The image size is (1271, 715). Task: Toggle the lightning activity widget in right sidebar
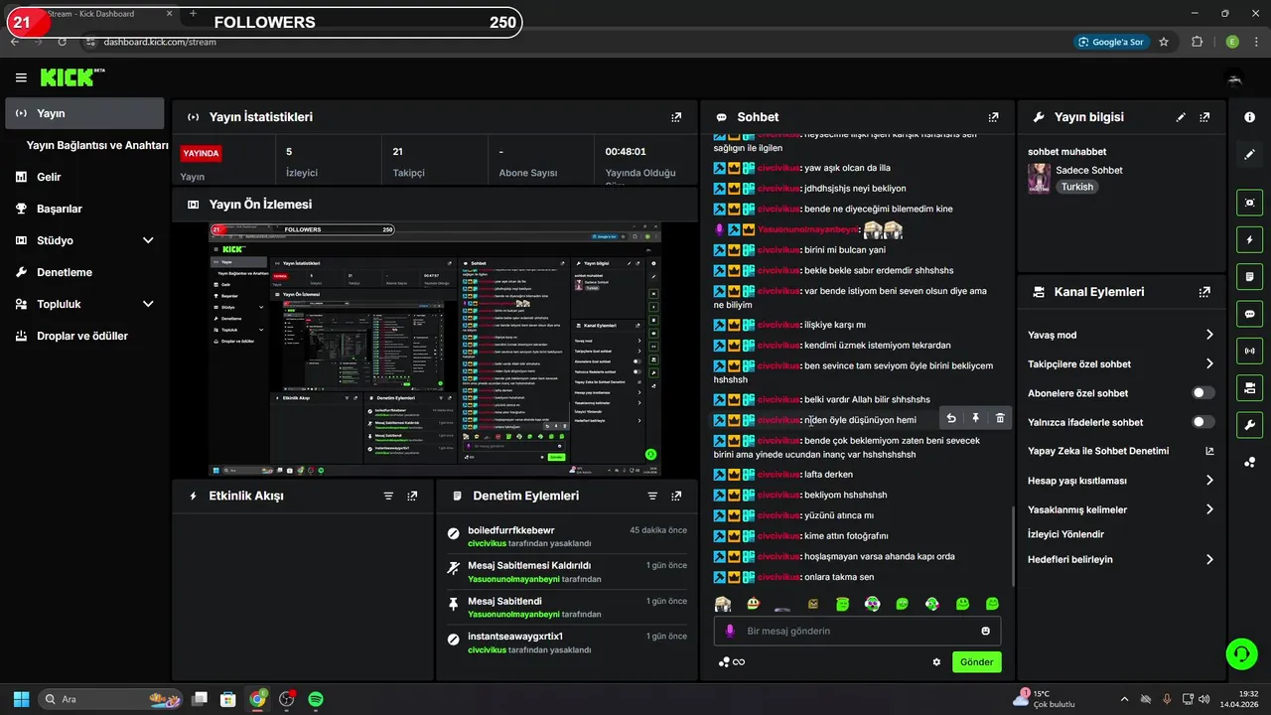pyautogui.click(x=1249, y=239)
